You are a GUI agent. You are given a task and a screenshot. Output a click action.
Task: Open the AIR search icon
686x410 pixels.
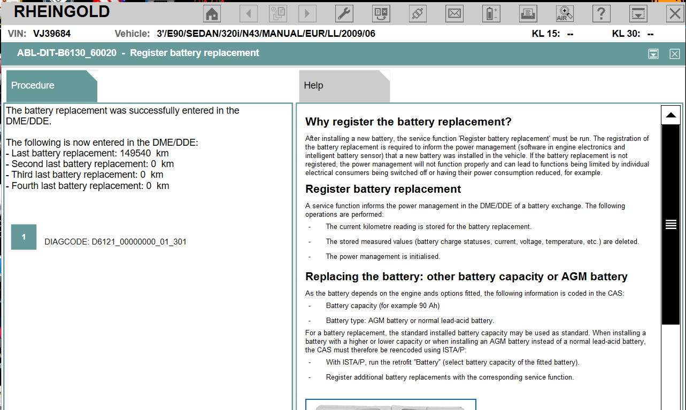click(565, 13)
